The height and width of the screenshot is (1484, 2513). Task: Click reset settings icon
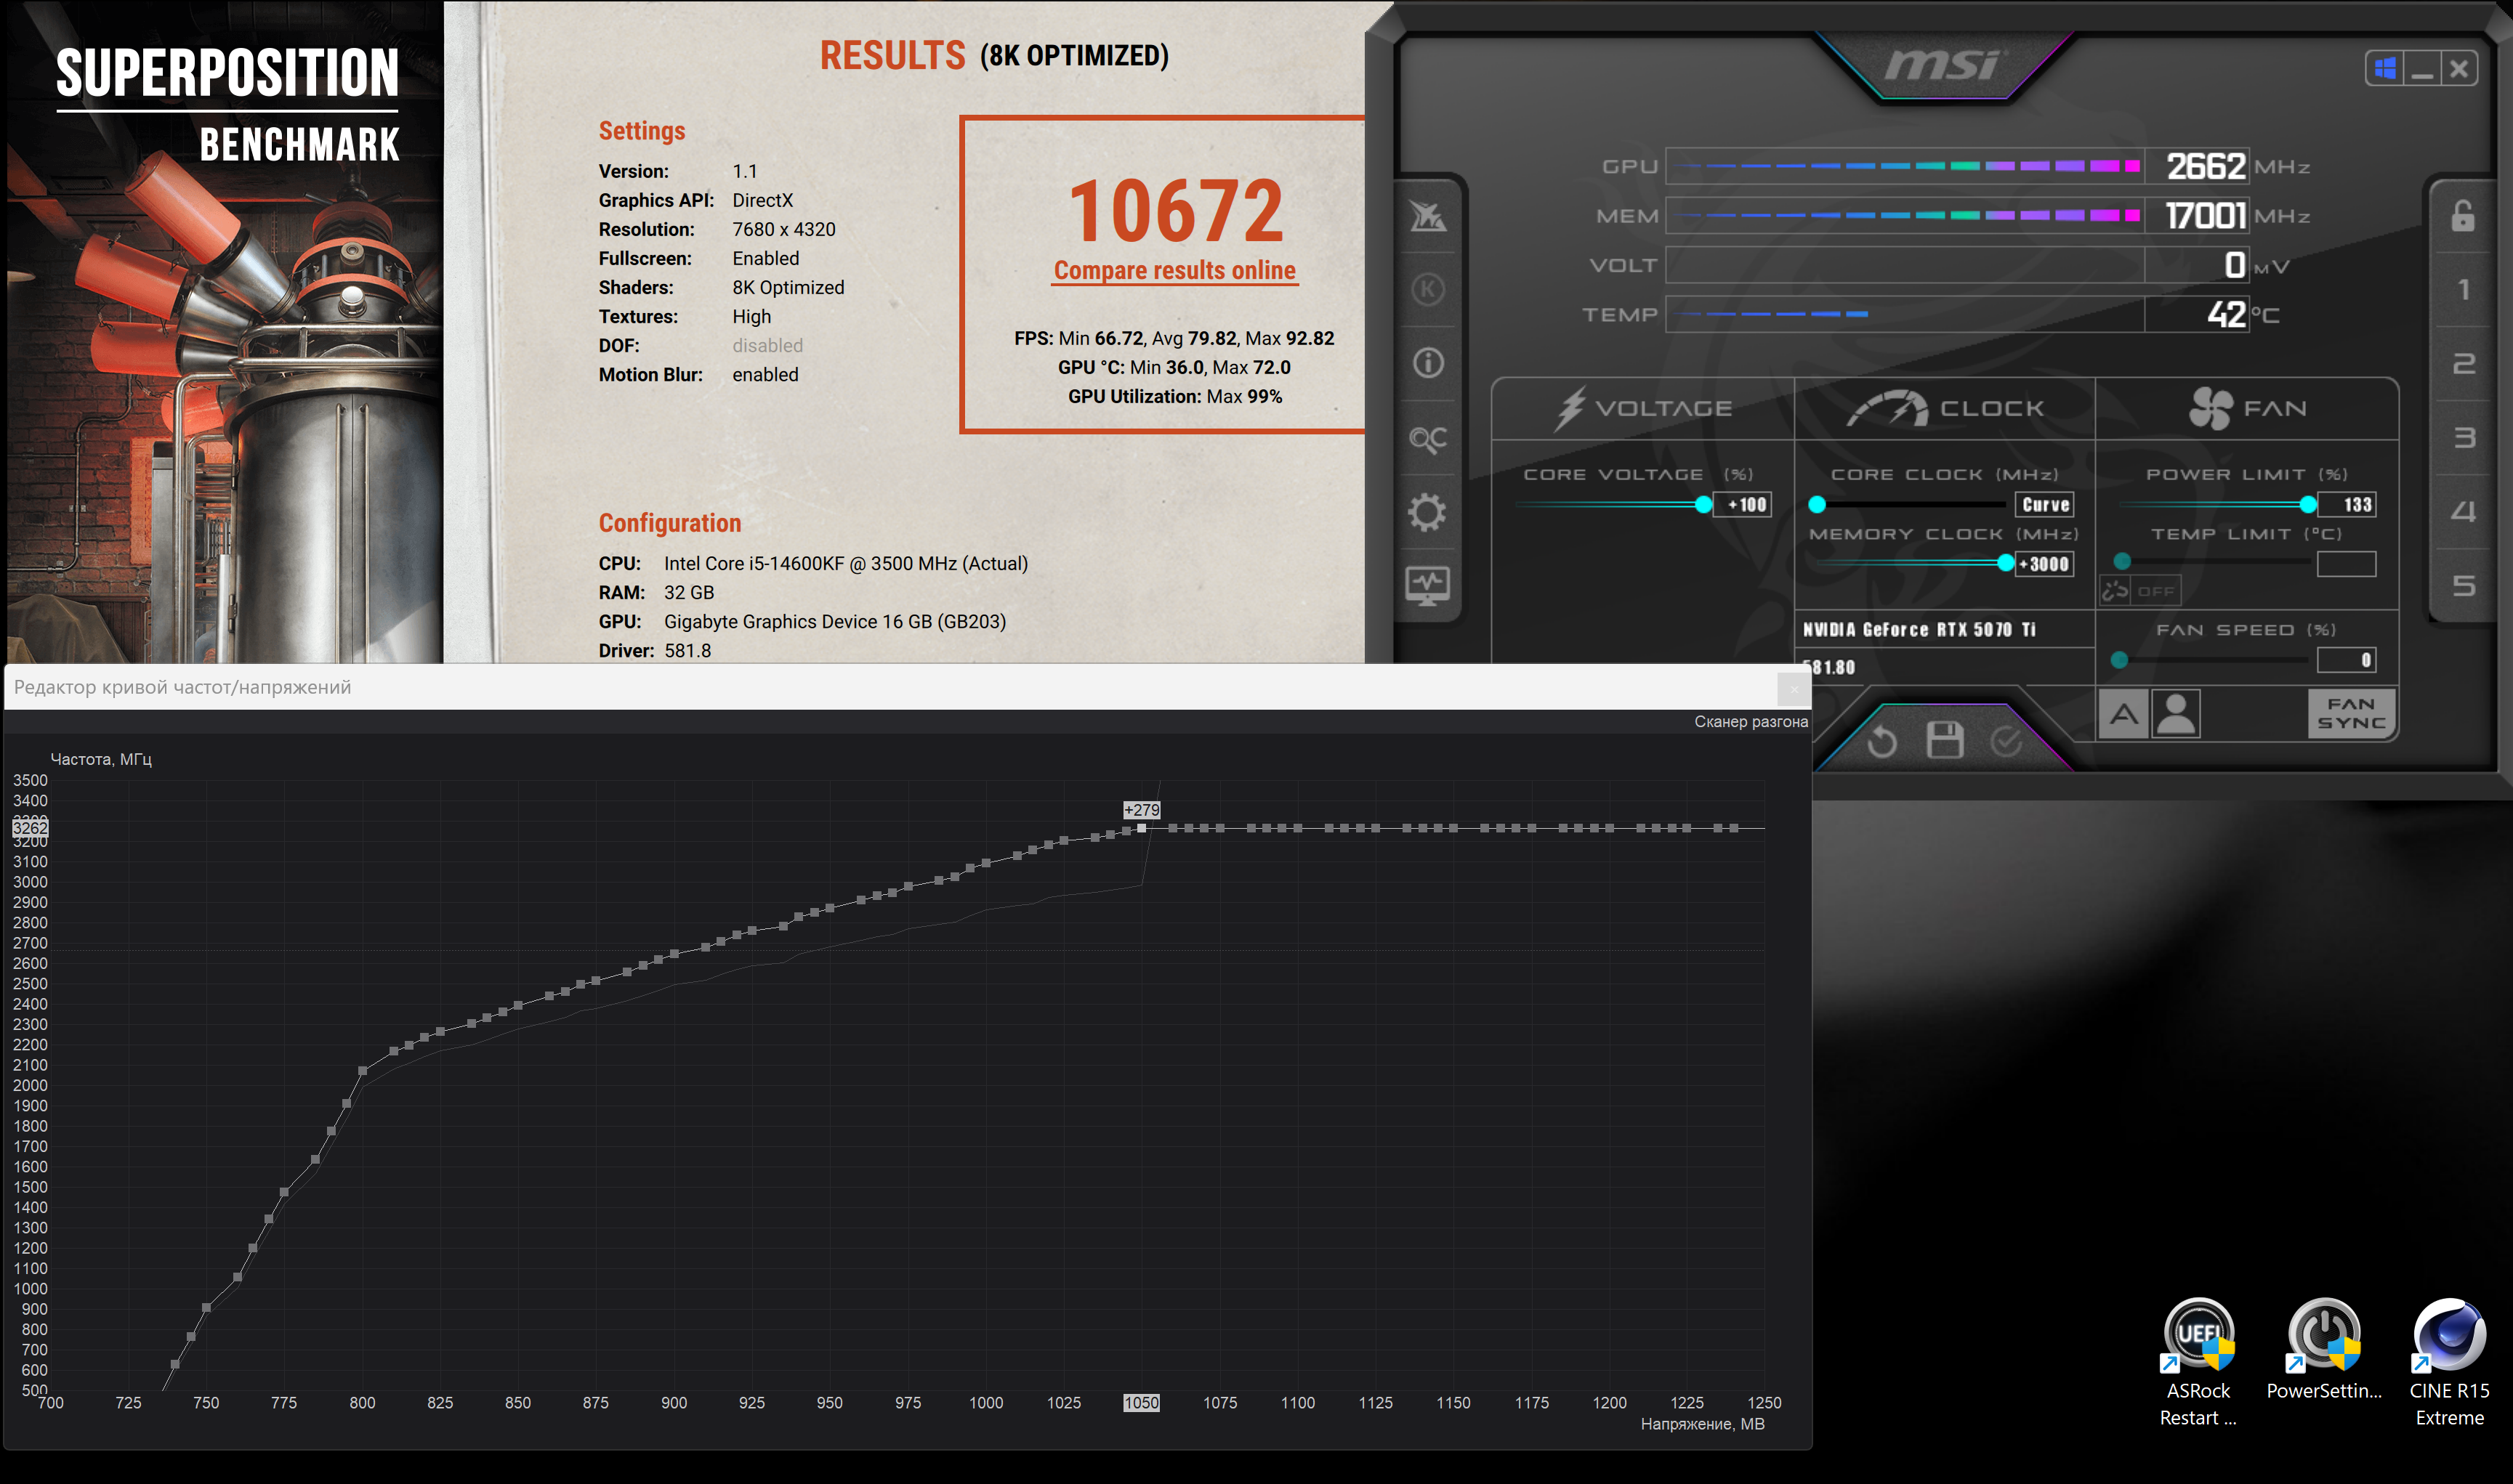click(1881, 742)
